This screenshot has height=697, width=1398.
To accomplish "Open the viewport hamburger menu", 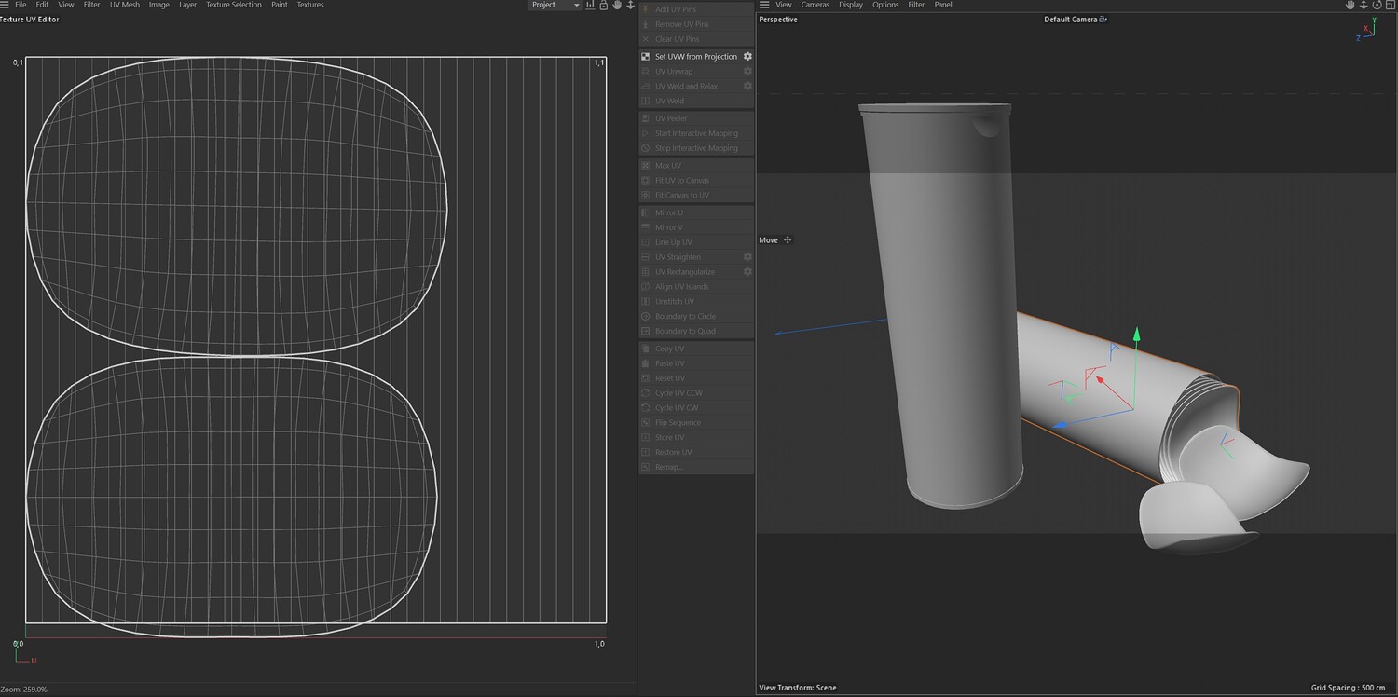I will coord(764,6).
